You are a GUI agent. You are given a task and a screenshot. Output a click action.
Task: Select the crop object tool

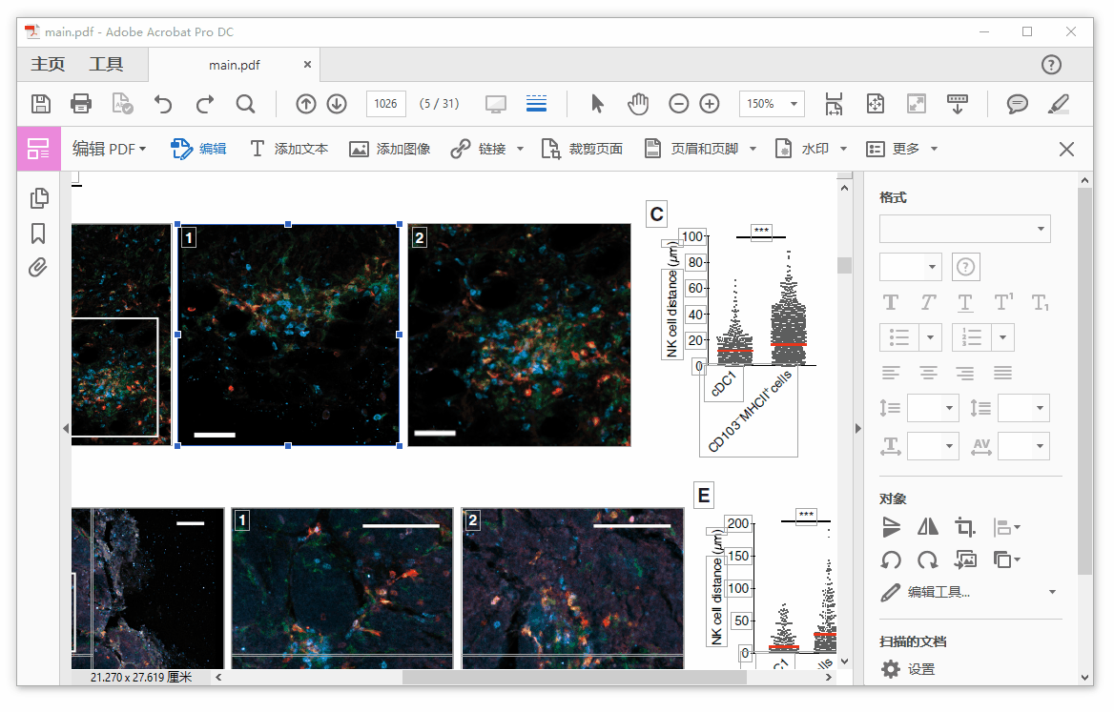coord(965,527)
